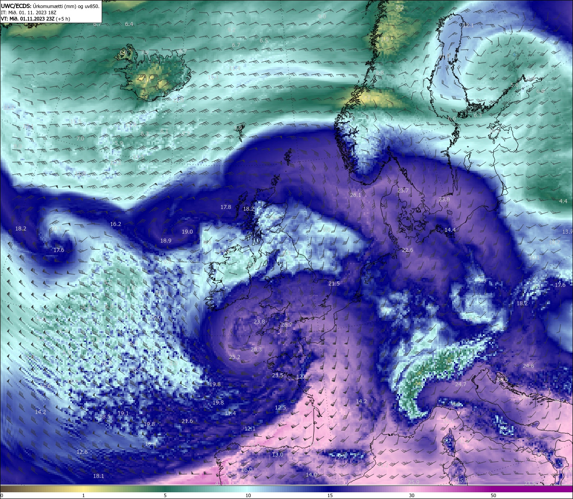The height and width of the screenshot is (499, 573).
Task: Click the 16.2 value label
Action: [115, 224]
